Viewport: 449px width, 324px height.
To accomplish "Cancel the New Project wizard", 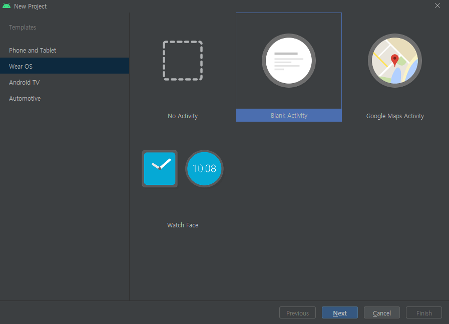I will click(382, 313).
